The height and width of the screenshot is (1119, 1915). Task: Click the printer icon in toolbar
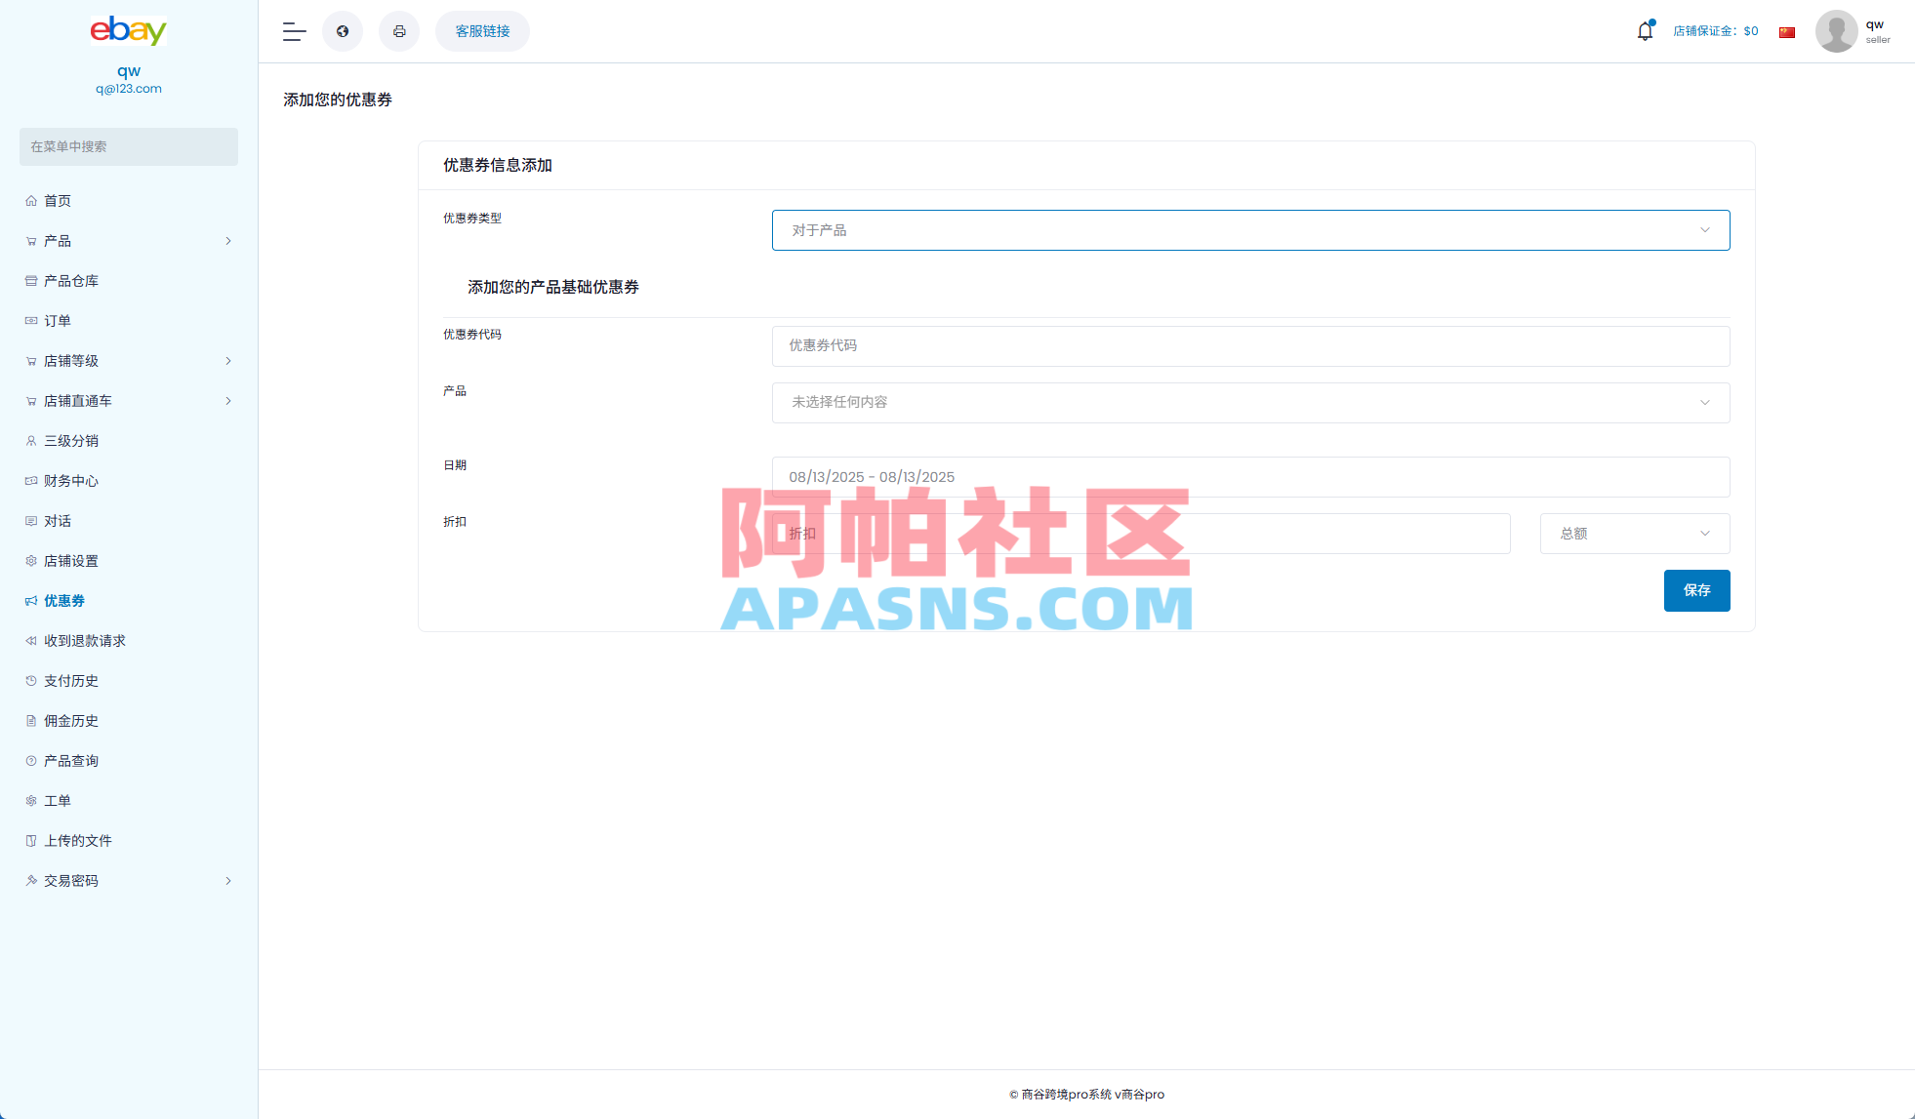click(399, 31)
